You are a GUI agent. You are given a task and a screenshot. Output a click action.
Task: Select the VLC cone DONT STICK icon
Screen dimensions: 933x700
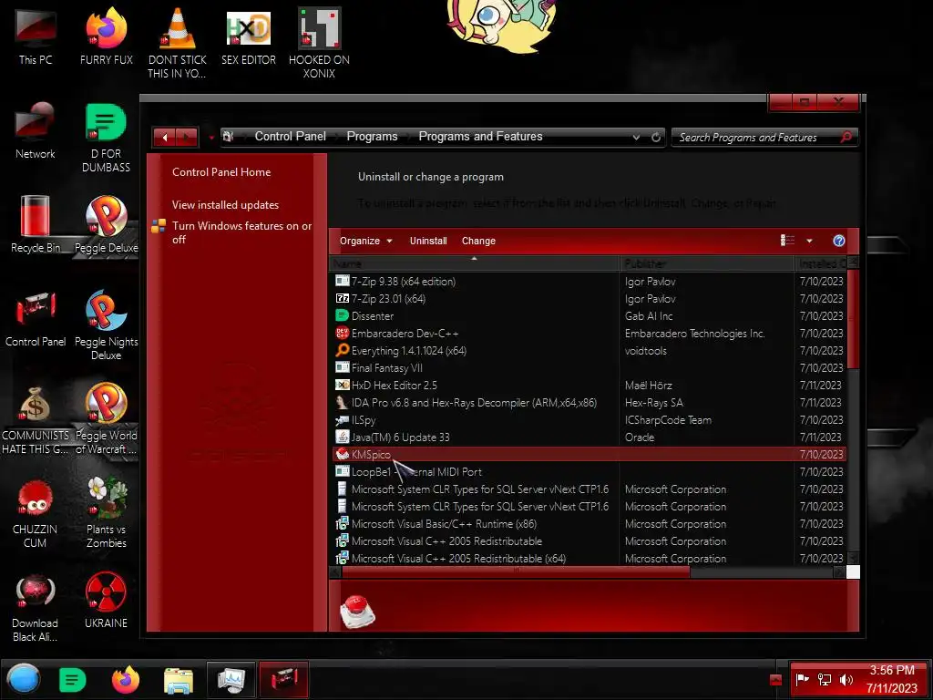[x=178, y=43]
